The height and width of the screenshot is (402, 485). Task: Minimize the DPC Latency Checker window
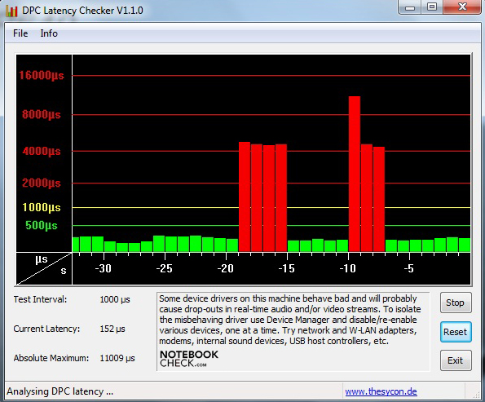click(x=410, y=7)
